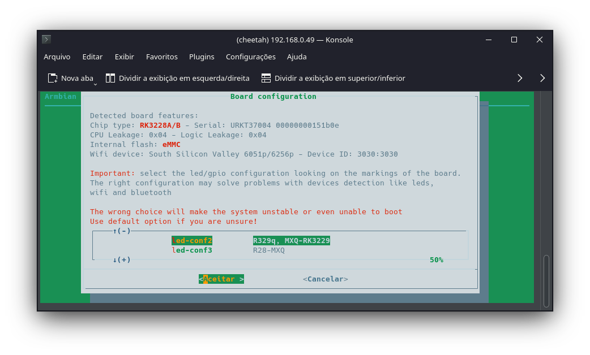Click Dividir a exibição em esquerda/direita
Screen dimensions: 590x355
pos(177,78)
